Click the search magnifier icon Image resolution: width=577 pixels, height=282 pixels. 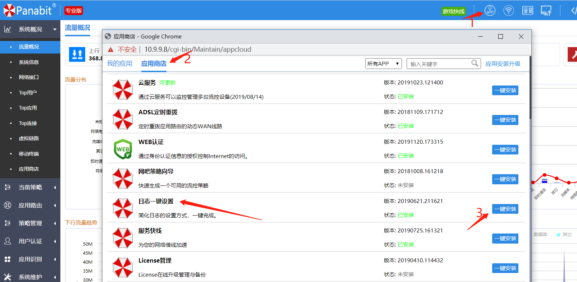(x=475, y=64)
